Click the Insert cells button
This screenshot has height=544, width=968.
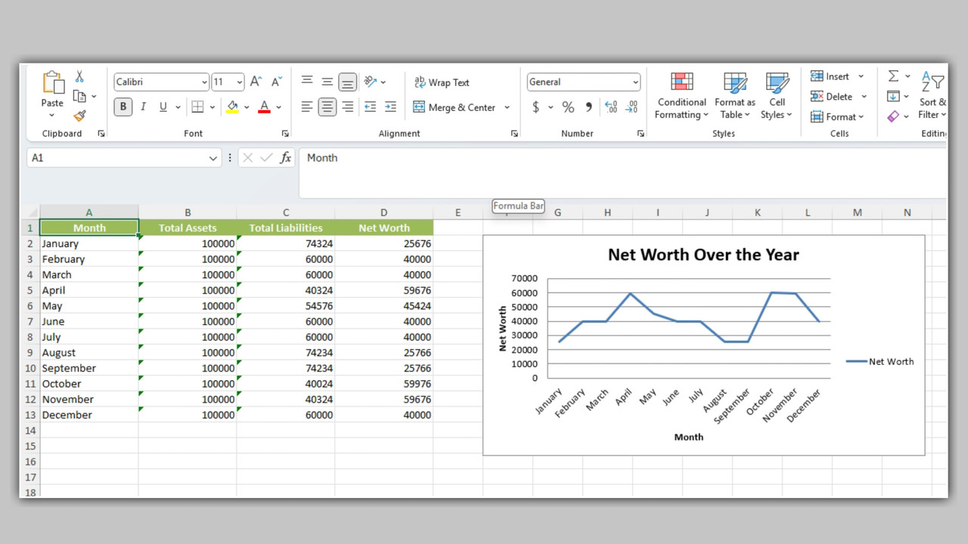830,76
